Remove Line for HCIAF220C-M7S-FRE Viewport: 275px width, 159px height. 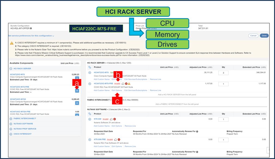coord(155,91)
